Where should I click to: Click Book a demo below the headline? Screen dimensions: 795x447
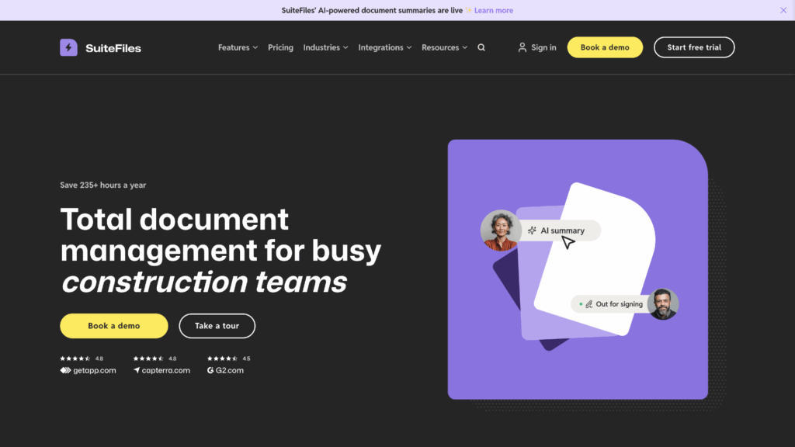click(x=114, y=326)
